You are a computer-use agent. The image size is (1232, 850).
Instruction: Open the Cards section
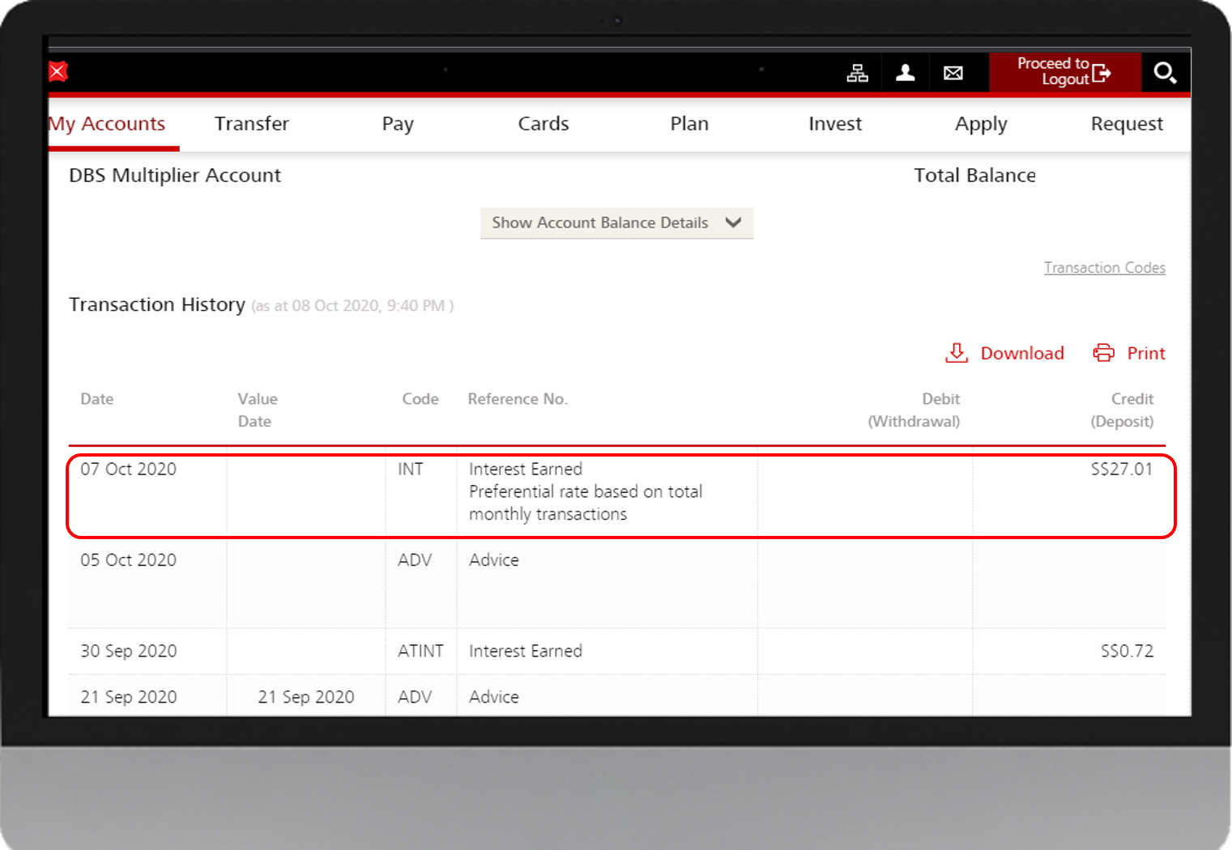click(x=543, y=124)
